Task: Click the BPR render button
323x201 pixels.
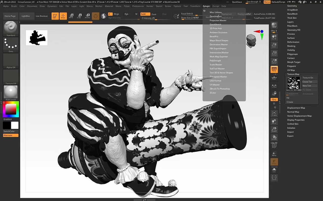Action: 274,26
